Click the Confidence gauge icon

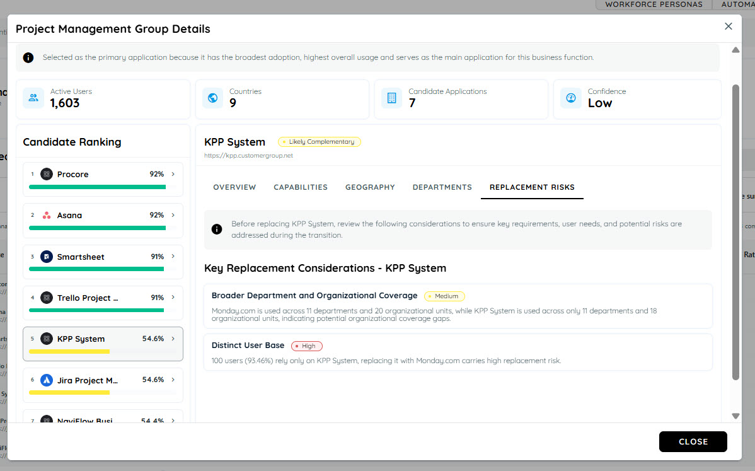(x=570, y=98)
